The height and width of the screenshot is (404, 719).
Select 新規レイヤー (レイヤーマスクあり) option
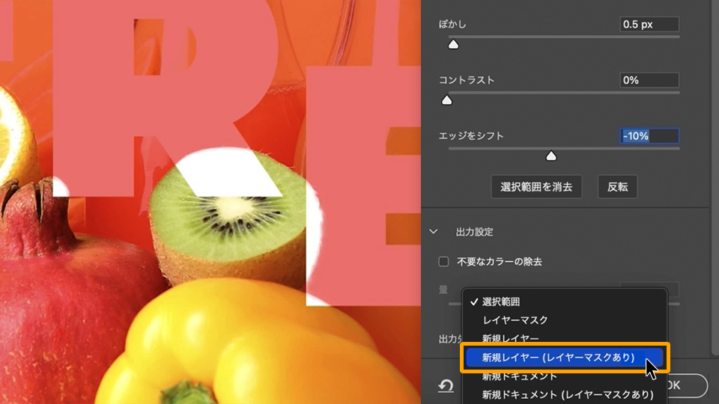click(564, 358)
